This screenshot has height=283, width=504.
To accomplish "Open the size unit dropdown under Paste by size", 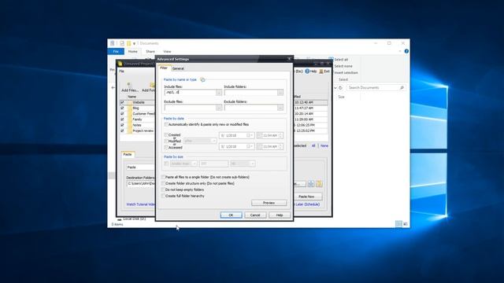I will click(243, 164).
